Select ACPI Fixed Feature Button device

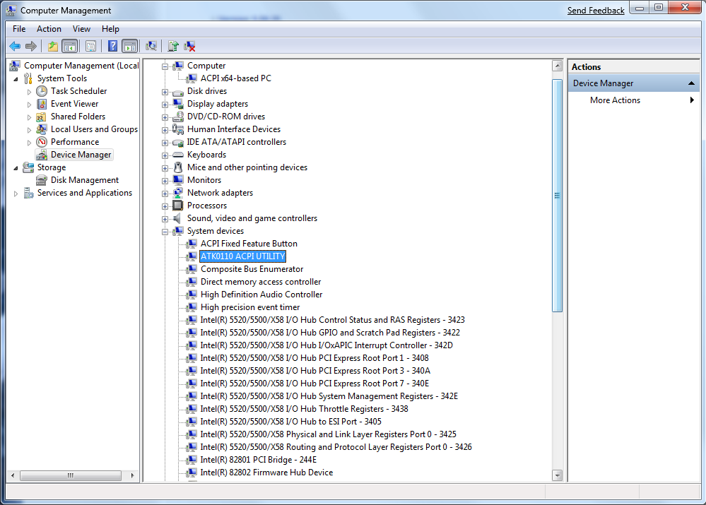(249, 244)
